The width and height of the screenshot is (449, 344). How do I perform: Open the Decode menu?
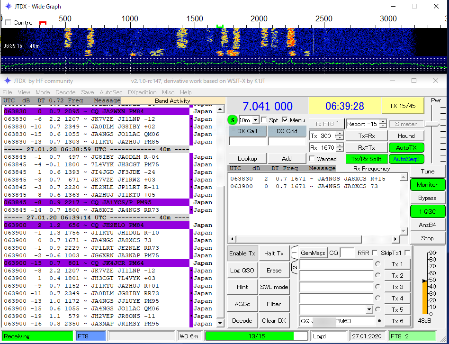point(65,92)
